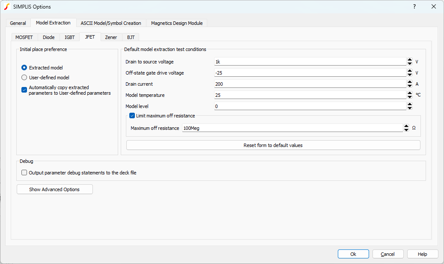Screen dimensions: 444x264
Task: Decrease Maximum off resistance with down arrow
Action: click(x=406, y=130)
